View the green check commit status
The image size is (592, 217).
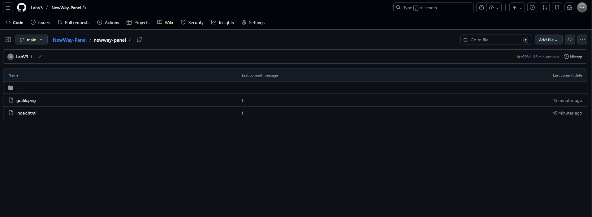pos(40,57)
